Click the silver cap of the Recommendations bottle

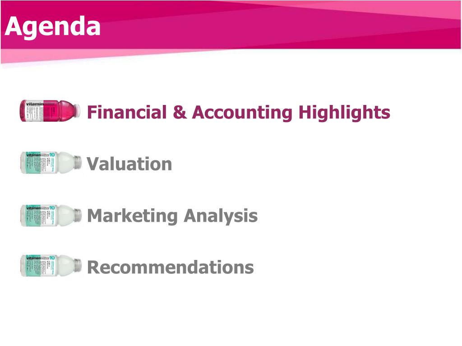click(x=78, y=266)
